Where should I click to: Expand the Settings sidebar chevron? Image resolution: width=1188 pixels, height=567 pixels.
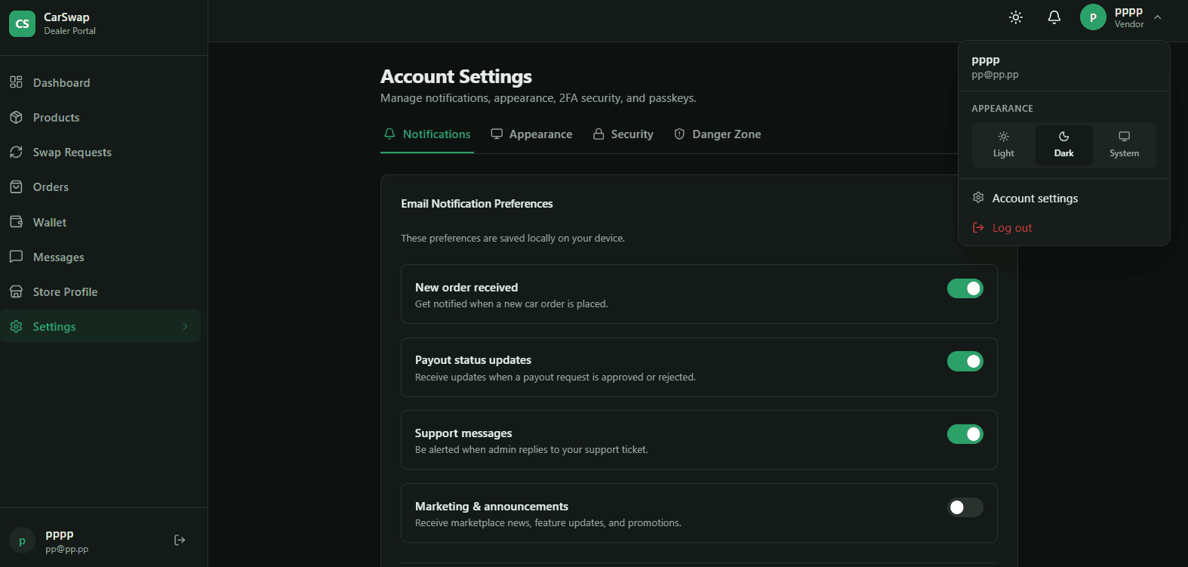(x=185, y=326)
